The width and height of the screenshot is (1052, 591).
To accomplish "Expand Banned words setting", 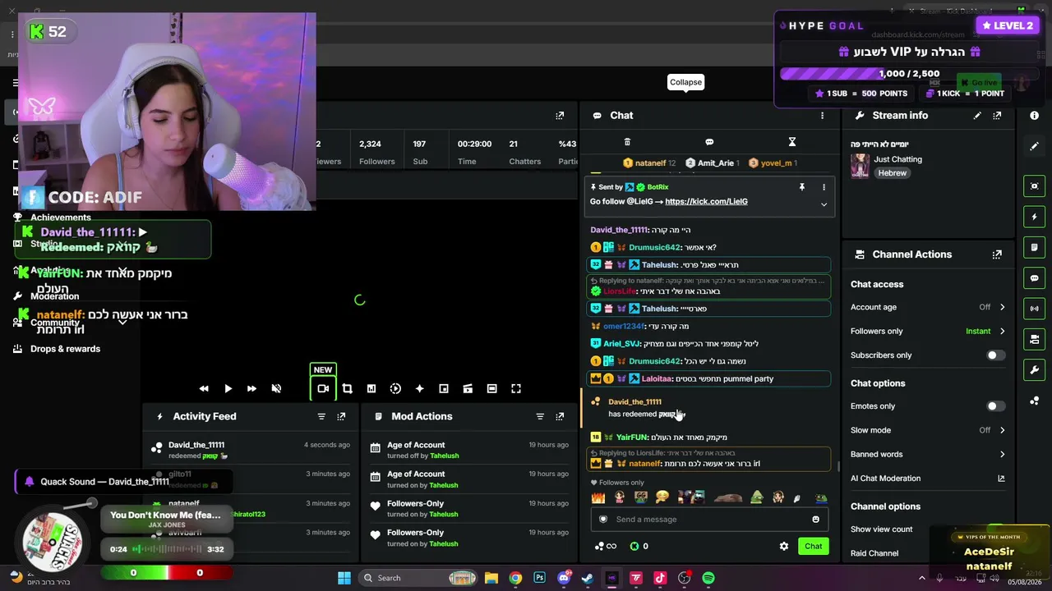I will pos(1002,454).
